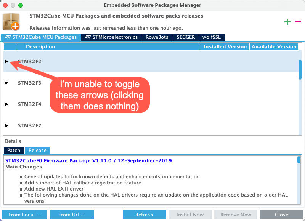
Task: Click the details pane scrollbar thumb
Action: 299,160
